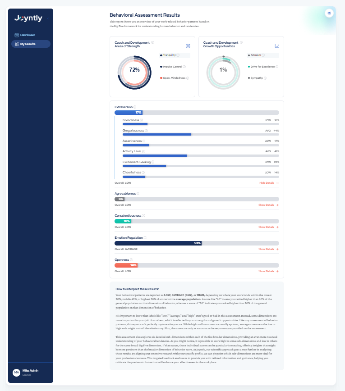345x391 pixels.
Task: Open the Dashboard menu item
Action: [x=28, y=35]
